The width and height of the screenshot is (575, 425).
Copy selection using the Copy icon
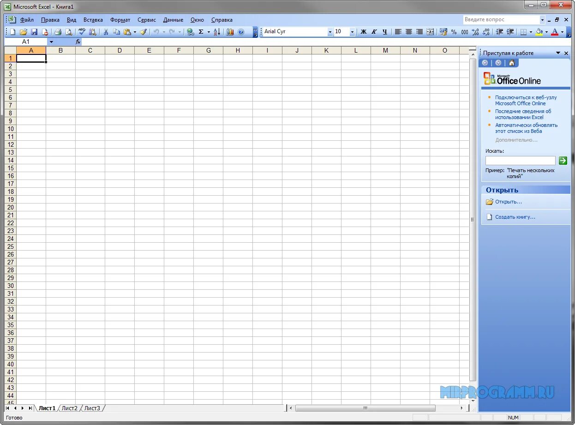coord(116,32)
